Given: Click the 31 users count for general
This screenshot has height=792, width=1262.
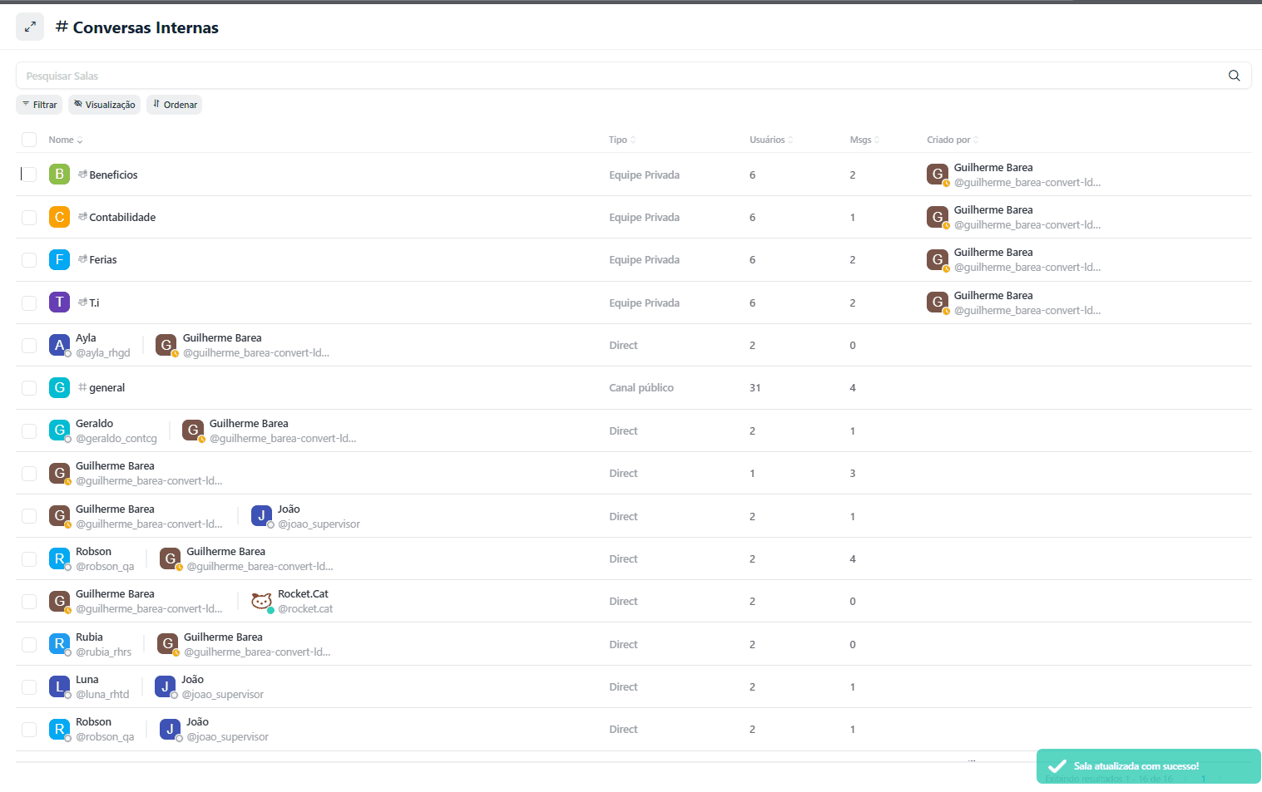Looking at the screenshot, I should pos(755,387).
